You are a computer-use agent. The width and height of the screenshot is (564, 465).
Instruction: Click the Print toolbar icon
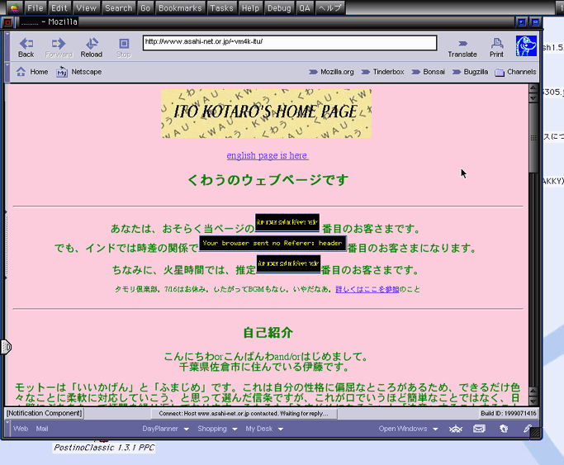click(496, 47)
